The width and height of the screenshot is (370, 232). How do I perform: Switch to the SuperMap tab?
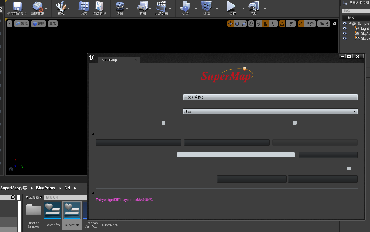click(119, 60)
